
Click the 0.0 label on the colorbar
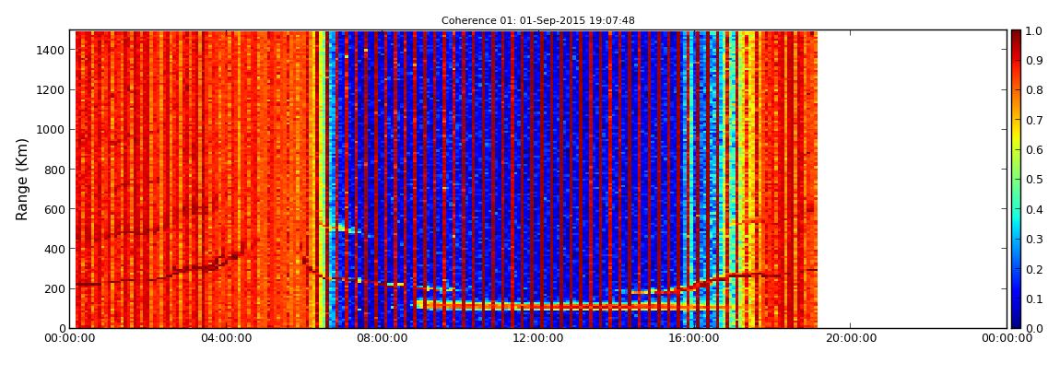[1034, 328]
